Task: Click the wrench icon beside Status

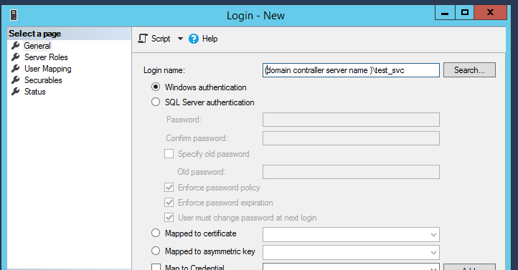Action: click(x=16, y=92)
